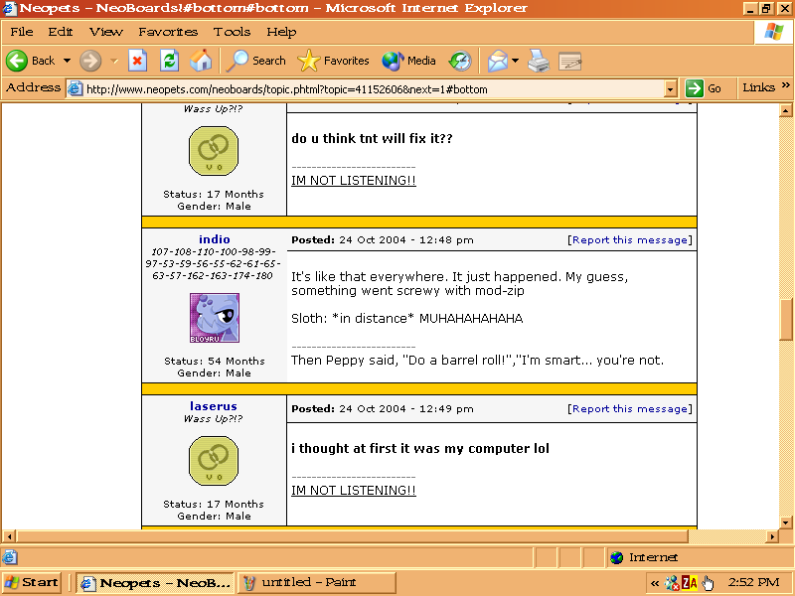Click text 'do u think tnt will fix it??'
The height and width of the screenshot is (596, 795).
tap(372, 138)
